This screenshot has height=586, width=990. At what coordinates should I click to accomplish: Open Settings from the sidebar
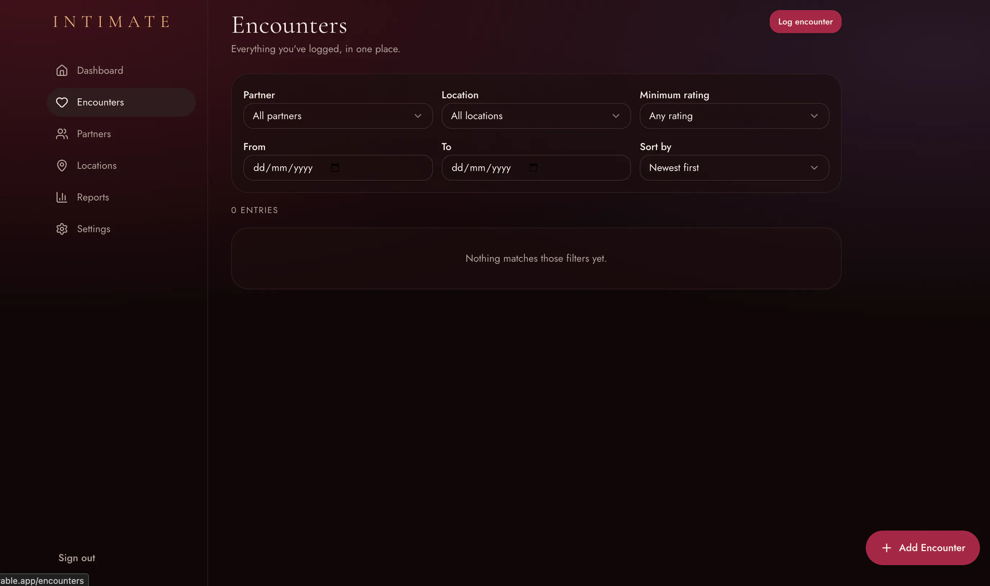tap(121, 229)
